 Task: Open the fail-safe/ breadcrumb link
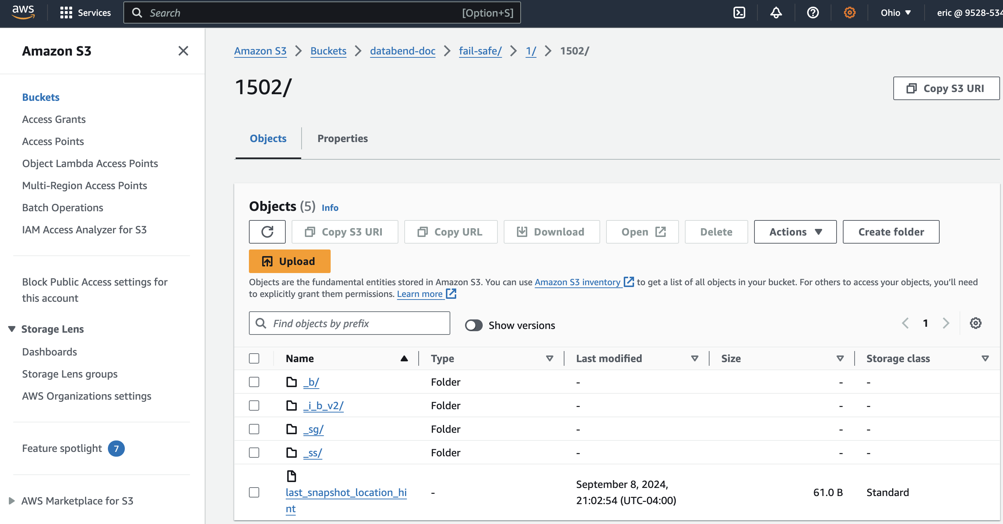point(480,51)
